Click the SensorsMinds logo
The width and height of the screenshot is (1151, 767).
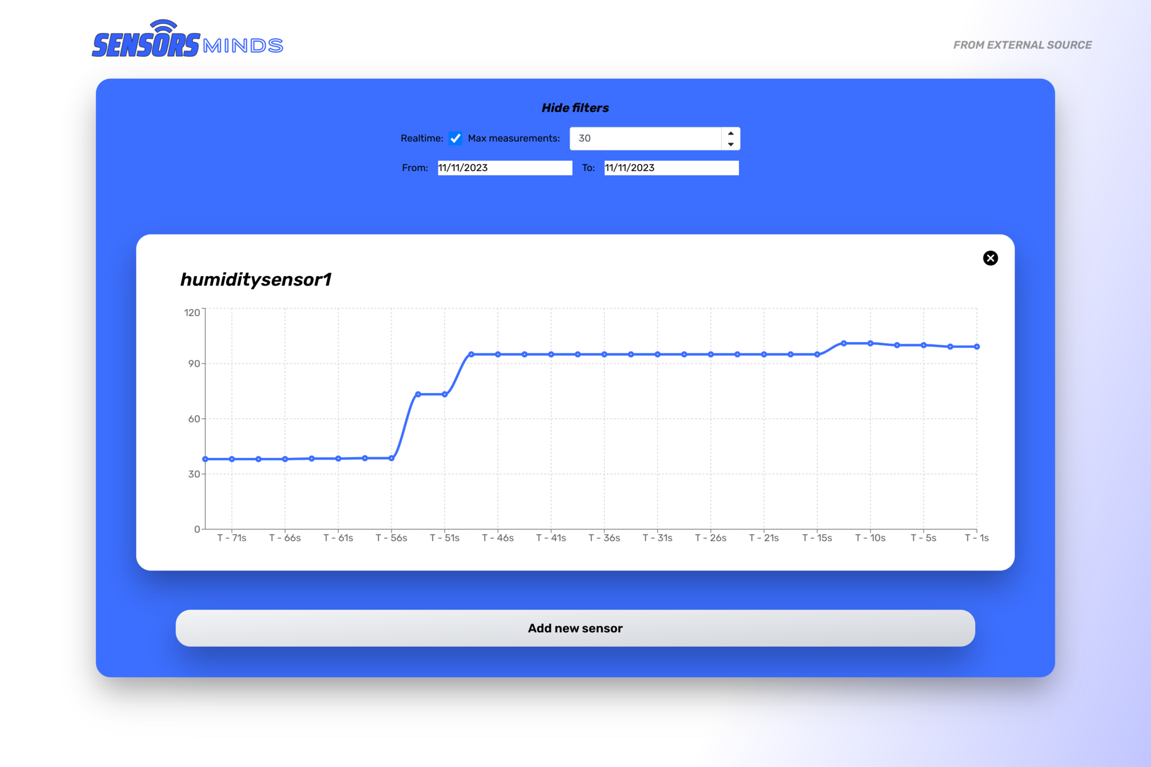point(187,40)
